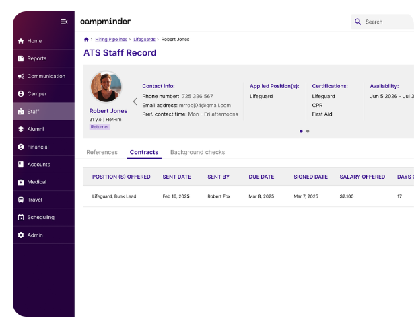The image size is (414, 328).
Task: Click the Home icon in sidebar
Action: [21, 41]
